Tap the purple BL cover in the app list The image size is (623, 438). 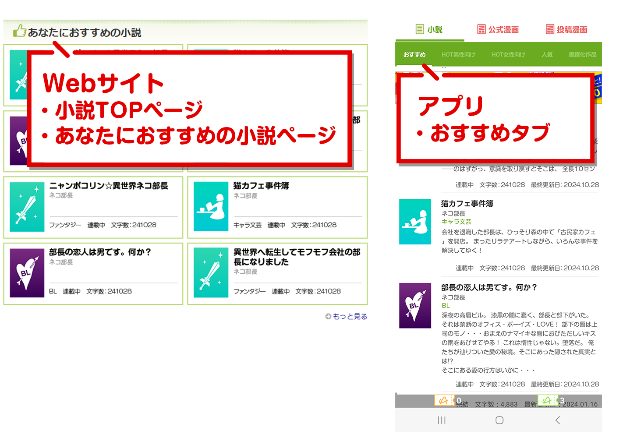[415, 305]
